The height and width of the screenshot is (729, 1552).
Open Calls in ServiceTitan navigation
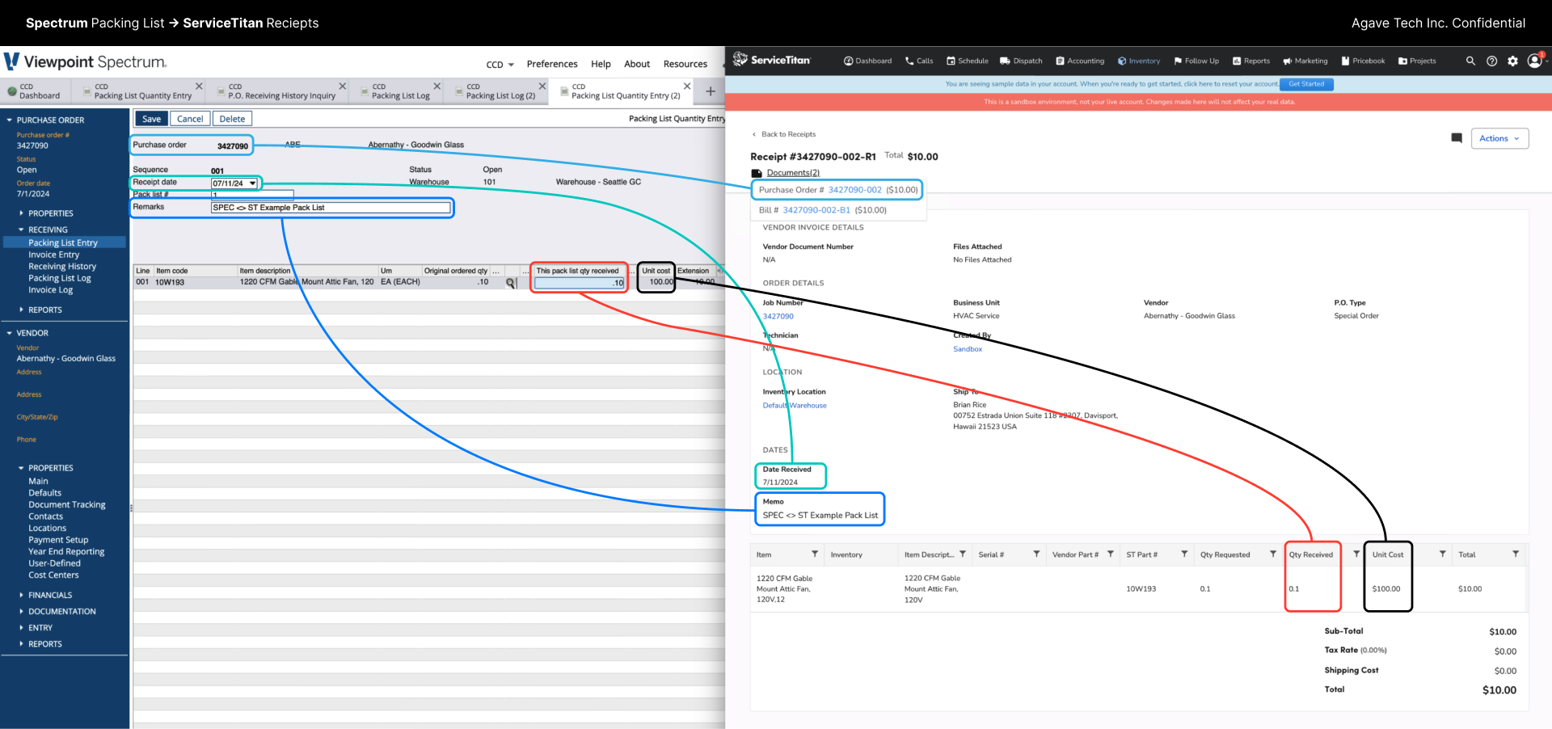919,61
